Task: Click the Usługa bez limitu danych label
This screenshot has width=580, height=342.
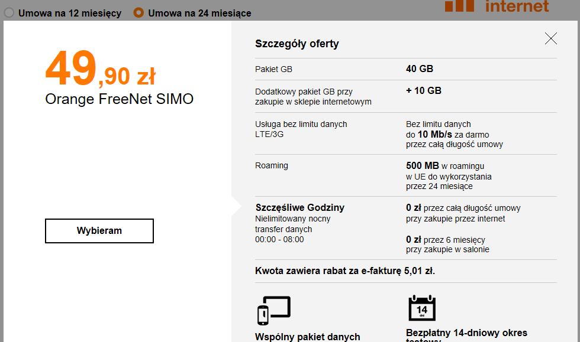Action: tap(301, 124)
